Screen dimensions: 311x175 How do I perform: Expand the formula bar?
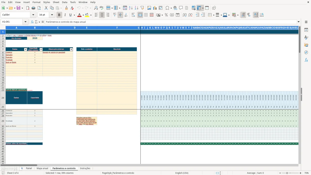pos(299,22)
